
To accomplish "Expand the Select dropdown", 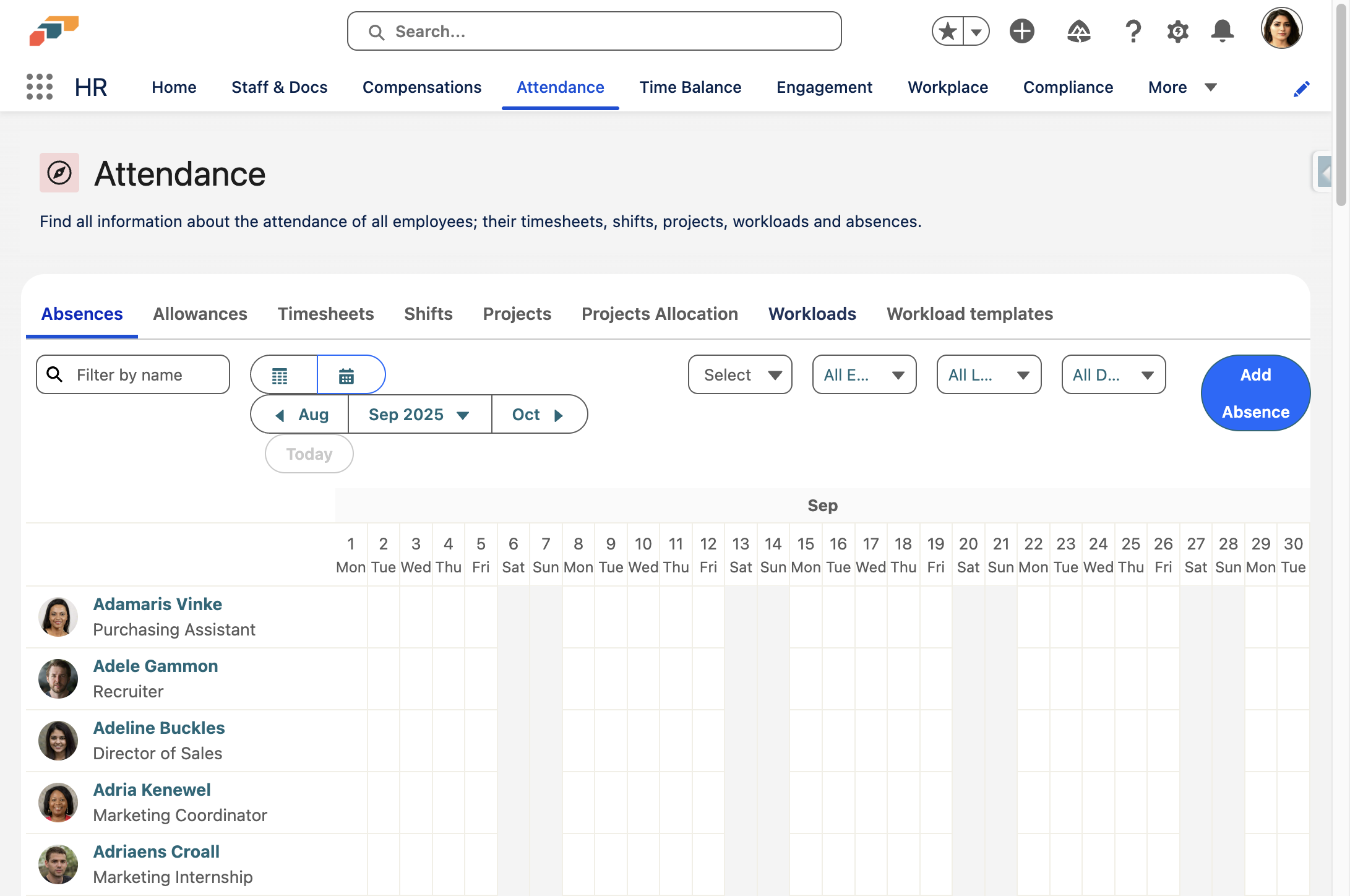I will coord(740,374).
